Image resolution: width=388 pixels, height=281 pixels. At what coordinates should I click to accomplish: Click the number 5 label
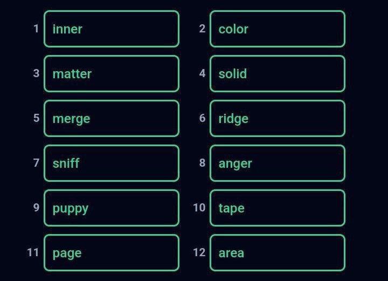pyautogui.click(x=37, y=118)
